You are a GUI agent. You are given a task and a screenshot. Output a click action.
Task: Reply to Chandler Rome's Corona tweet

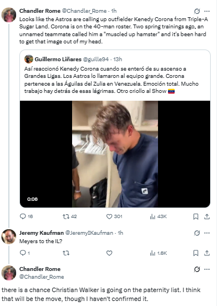(26, 216)
